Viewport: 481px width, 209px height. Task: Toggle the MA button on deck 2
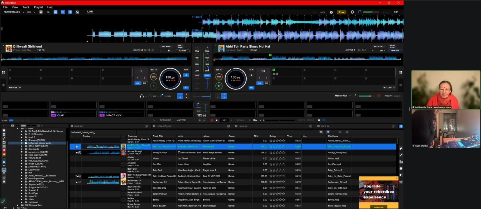coord(266,83)
